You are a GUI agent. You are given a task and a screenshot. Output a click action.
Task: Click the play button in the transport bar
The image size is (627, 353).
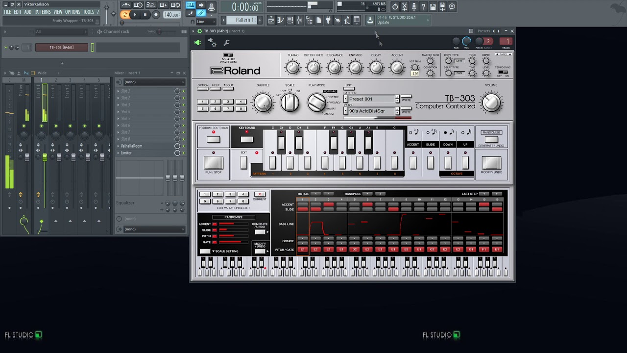click(135, 15)
